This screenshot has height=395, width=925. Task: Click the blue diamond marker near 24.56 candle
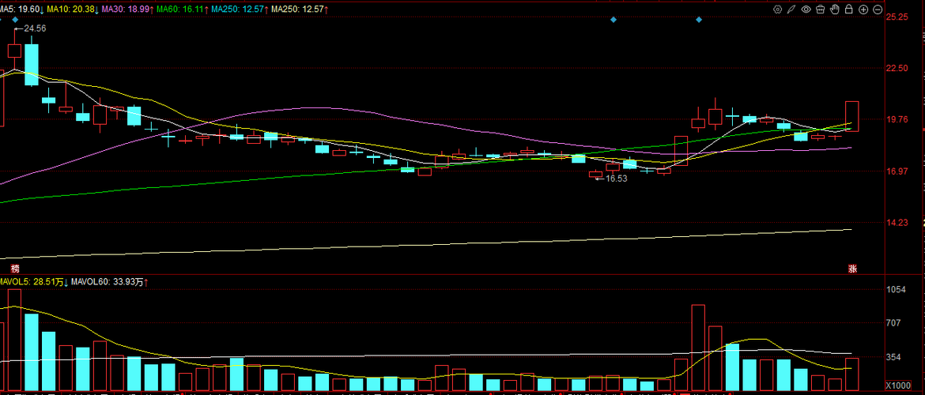[x=15, y=20]
